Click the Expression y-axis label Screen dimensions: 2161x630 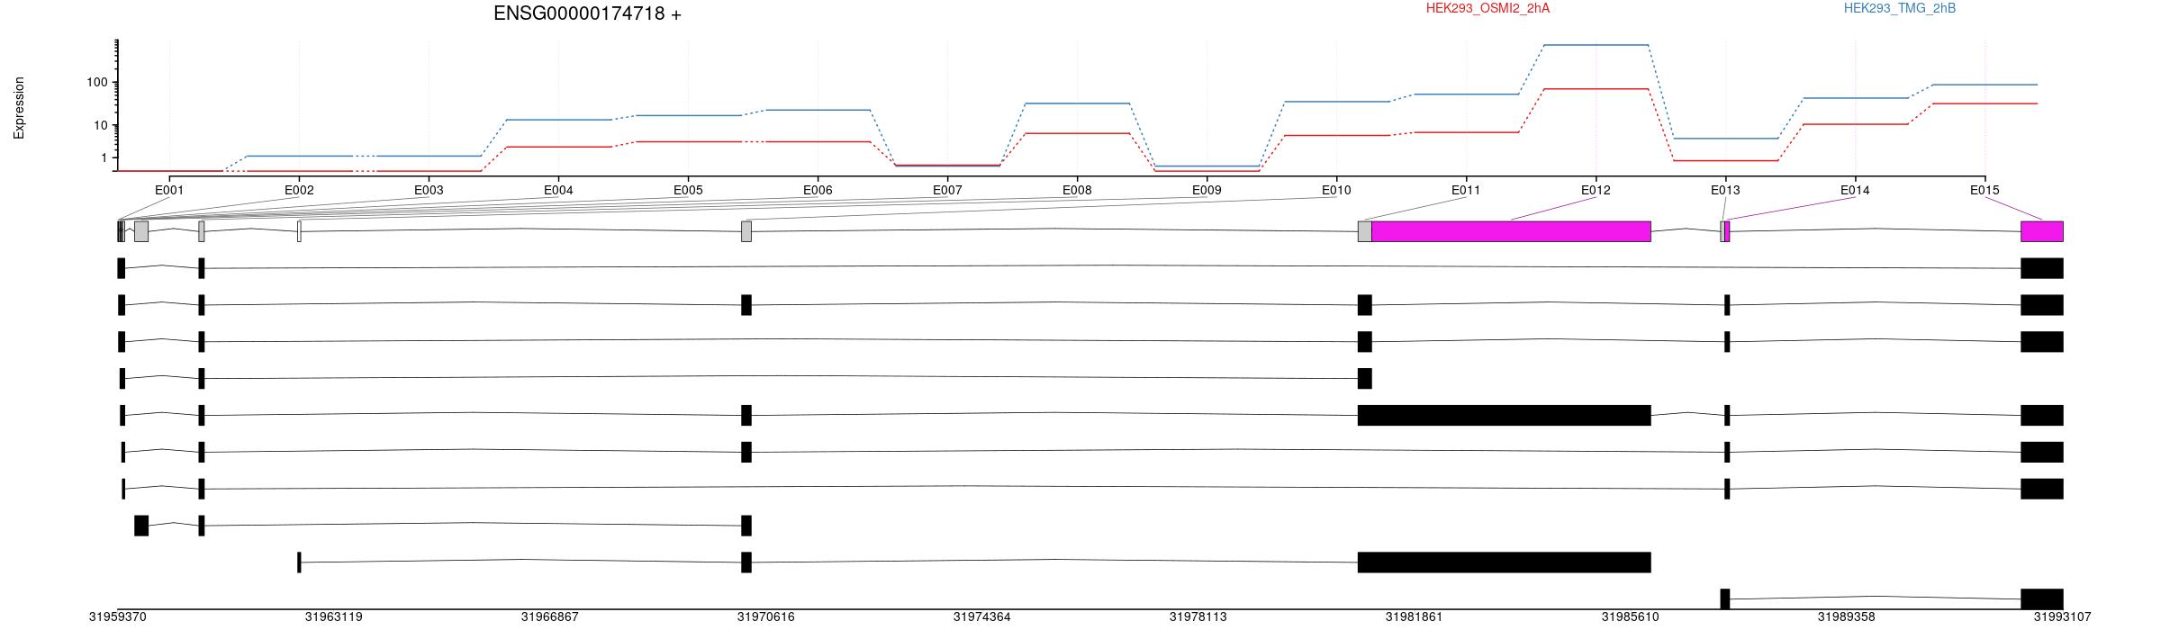[19, 108]
